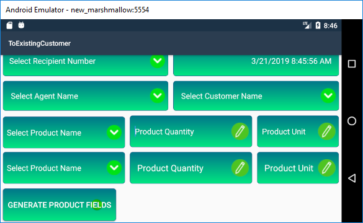This screenshot has height=223, width=363.
Task: Focus the second Product Quantity input field
Action: [191, 168]
